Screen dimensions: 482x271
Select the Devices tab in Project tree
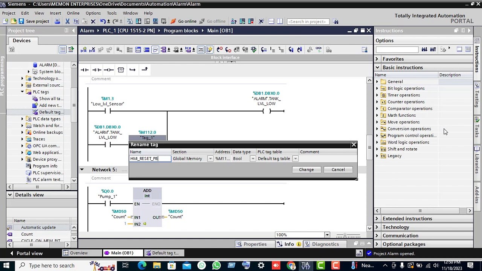21,40
